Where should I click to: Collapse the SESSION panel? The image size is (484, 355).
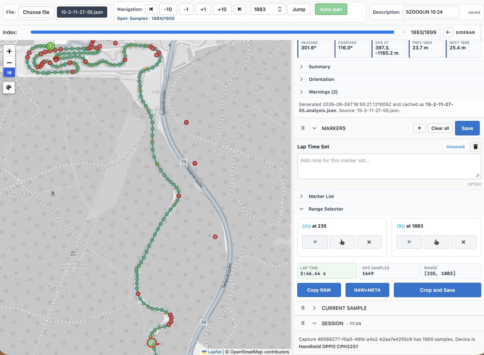tap(315, 323)
